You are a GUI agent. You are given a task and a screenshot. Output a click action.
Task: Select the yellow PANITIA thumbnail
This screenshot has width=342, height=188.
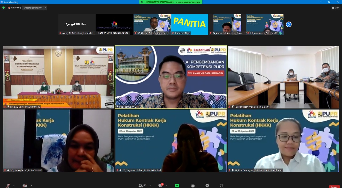pos(190,24)
